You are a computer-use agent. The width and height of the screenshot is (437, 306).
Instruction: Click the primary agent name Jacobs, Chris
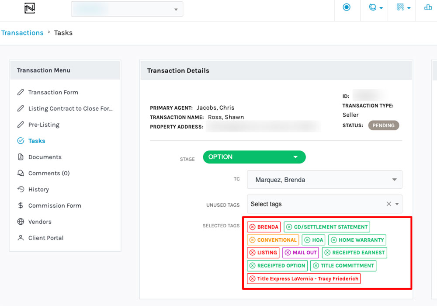[x=215, y=108]
